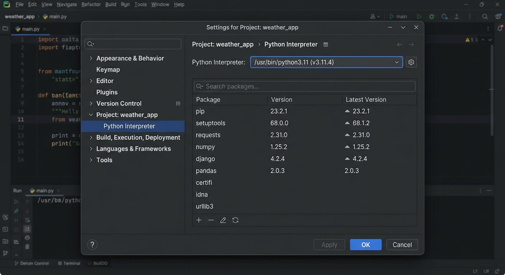
Task: Open the interpreter gear settings icon
Action: coord(411,62)
